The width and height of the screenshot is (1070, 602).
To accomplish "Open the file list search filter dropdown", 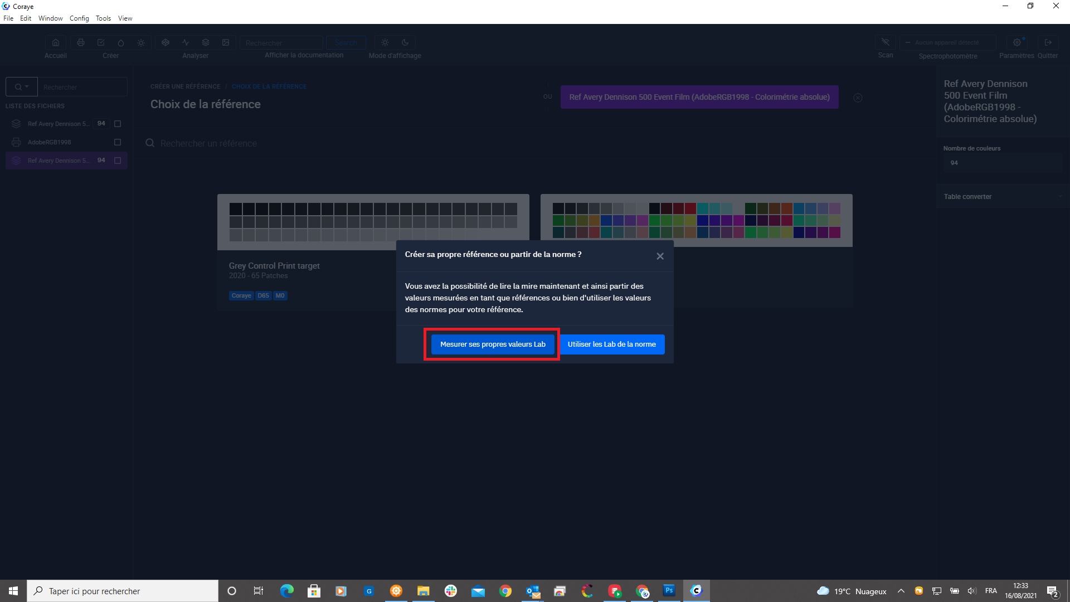I will point(22,87).
